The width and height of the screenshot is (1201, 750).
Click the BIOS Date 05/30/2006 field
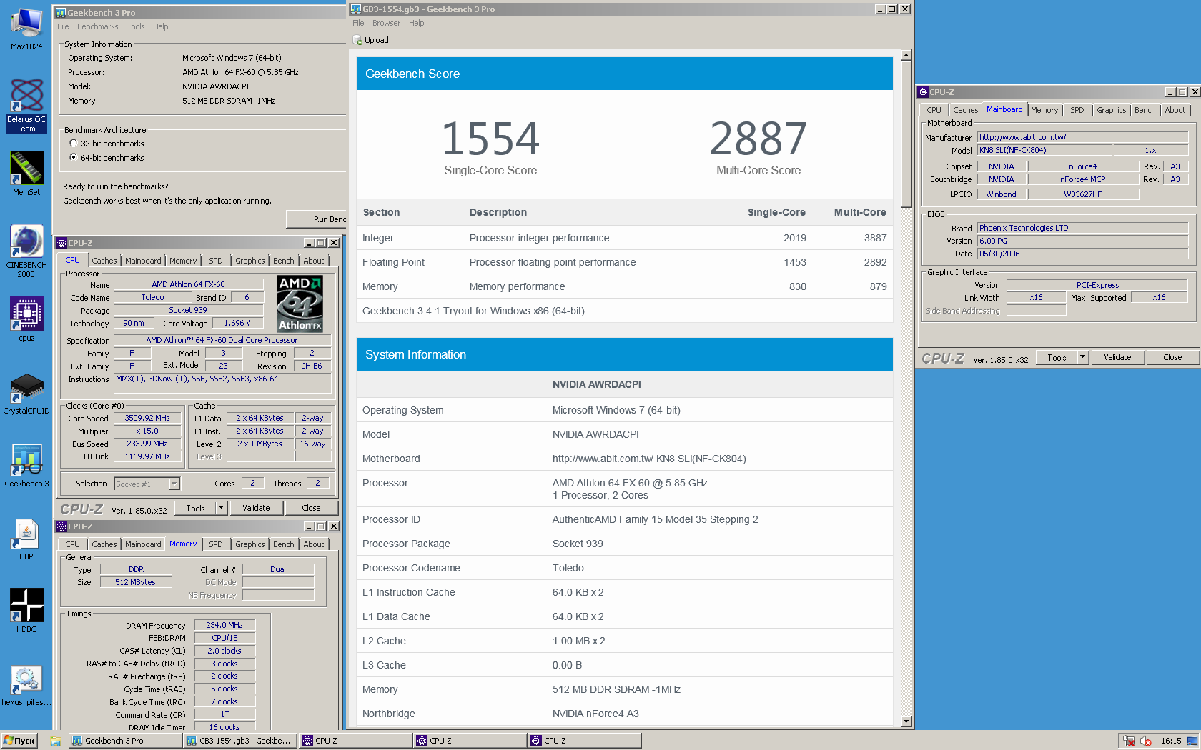(x=1082, y=254)
